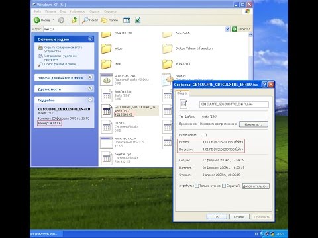Click the RL language indicator in tray

click(256, 234)
